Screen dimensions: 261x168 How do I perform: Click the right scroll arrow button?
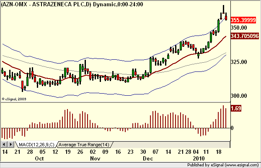(10, 145)
